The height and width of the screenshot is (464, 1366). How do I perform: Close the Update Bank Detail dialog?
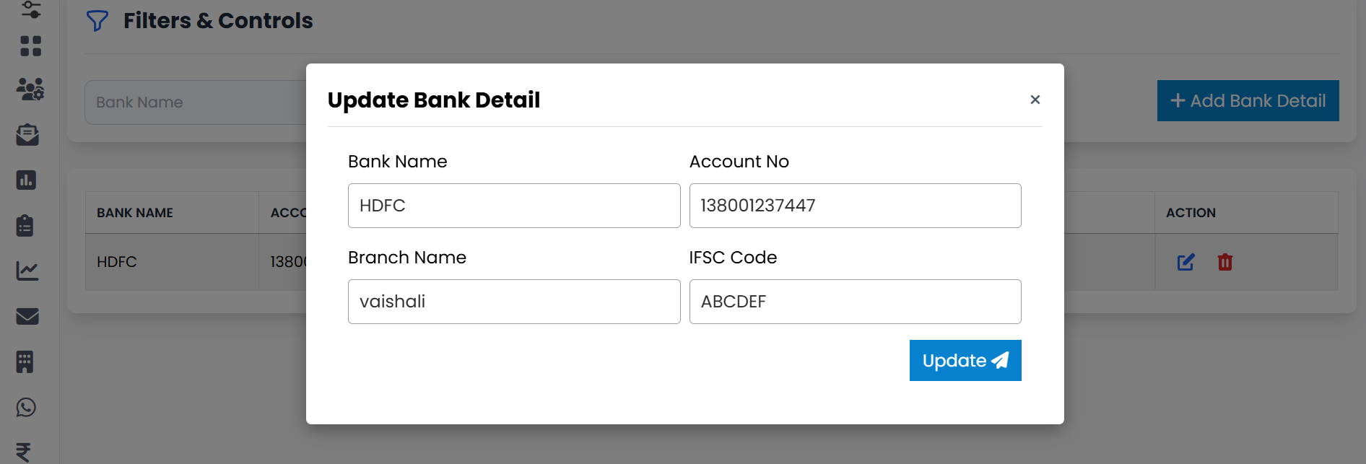(x=1035, y=100)
